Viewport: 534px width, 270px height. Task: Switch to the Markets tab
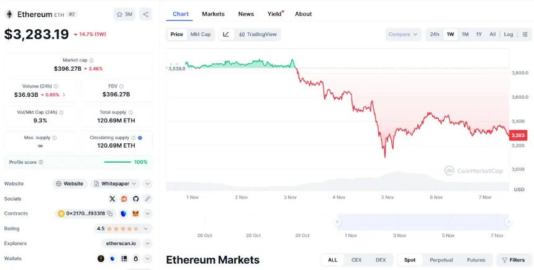214,14
